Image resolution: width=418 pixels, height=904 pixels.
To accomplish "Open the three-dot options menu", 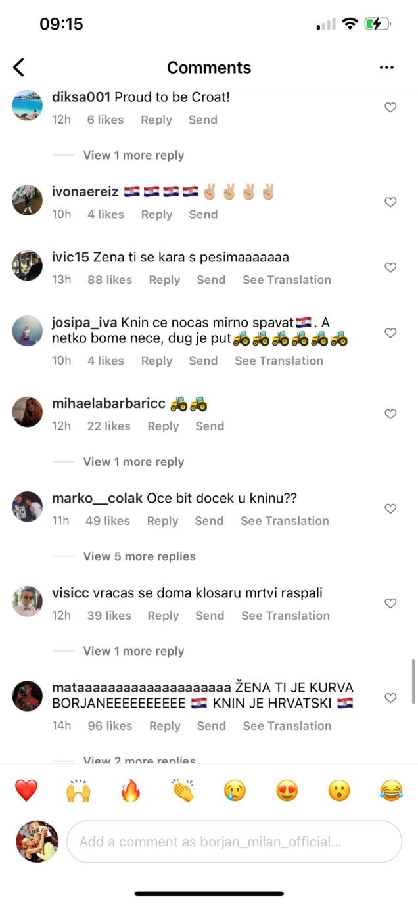I will (x=386, y=67).
